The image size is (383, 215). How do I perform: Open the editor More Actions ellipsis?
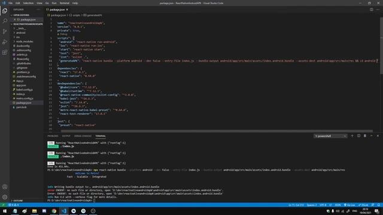pos(378,10)
